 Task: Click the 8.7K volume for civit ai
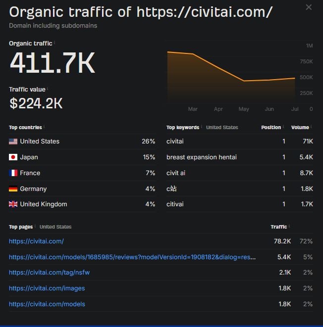coord(307,173)
